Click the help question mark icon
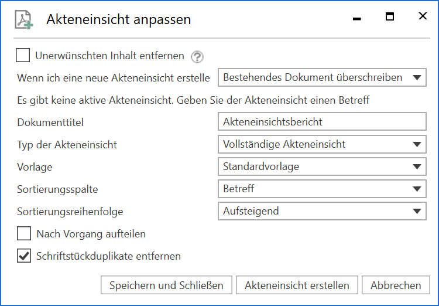This screenshot has height=306, width=439. pos(197,57)
